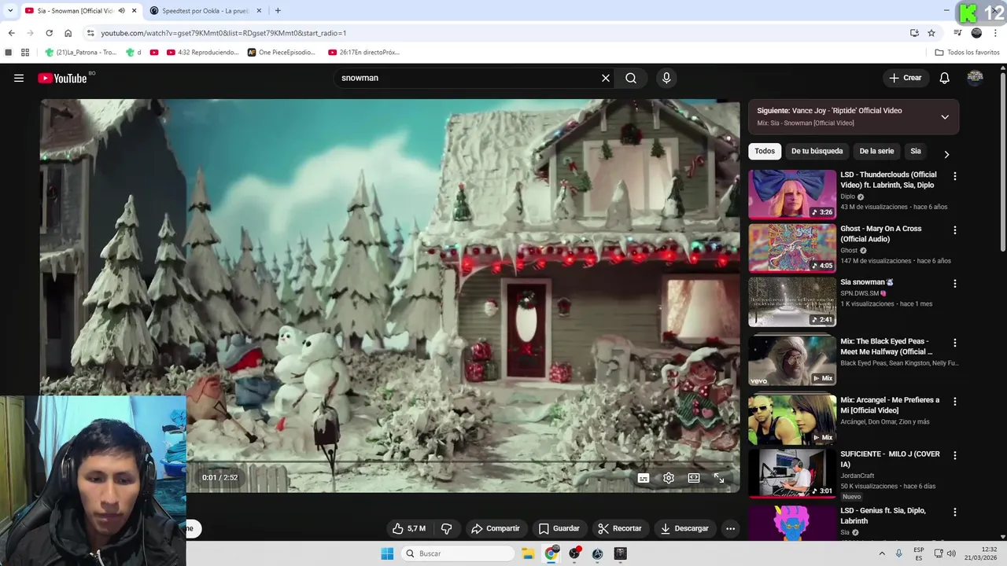Image resolution: width=1007 pixels, height=566 pixels.
Task: Clip the video using Recortar
Action: [620, 528]
